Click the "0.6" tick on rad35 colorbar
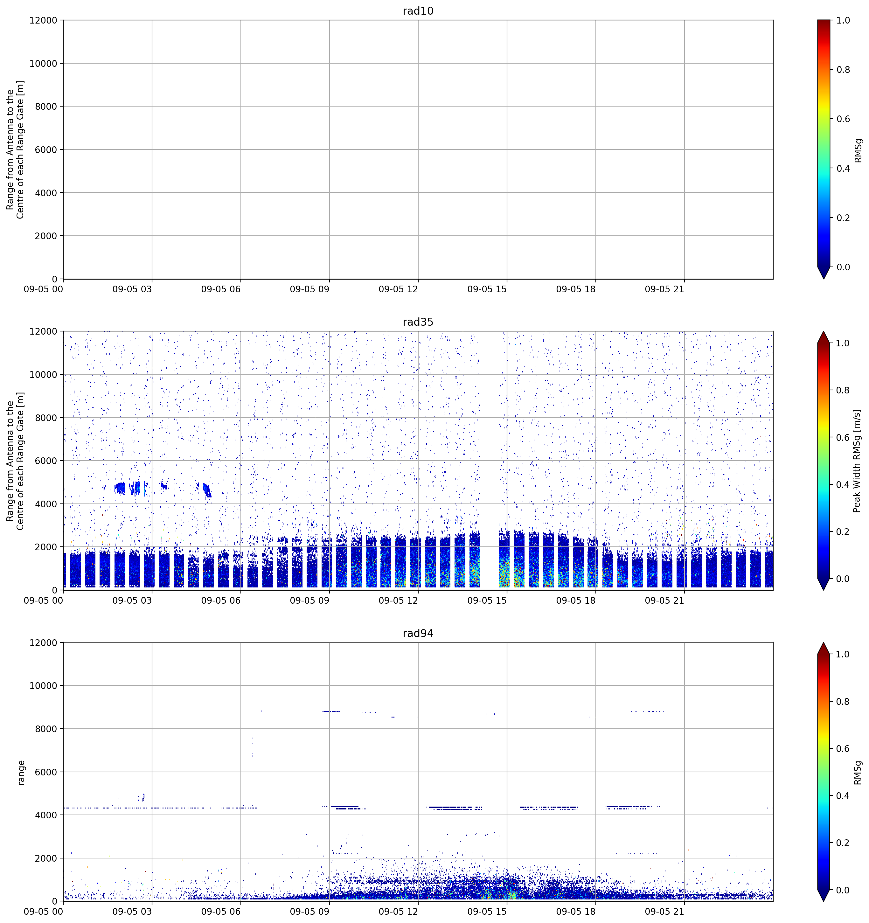The height and width of the screenshot is (923, 869). [843, 438]
